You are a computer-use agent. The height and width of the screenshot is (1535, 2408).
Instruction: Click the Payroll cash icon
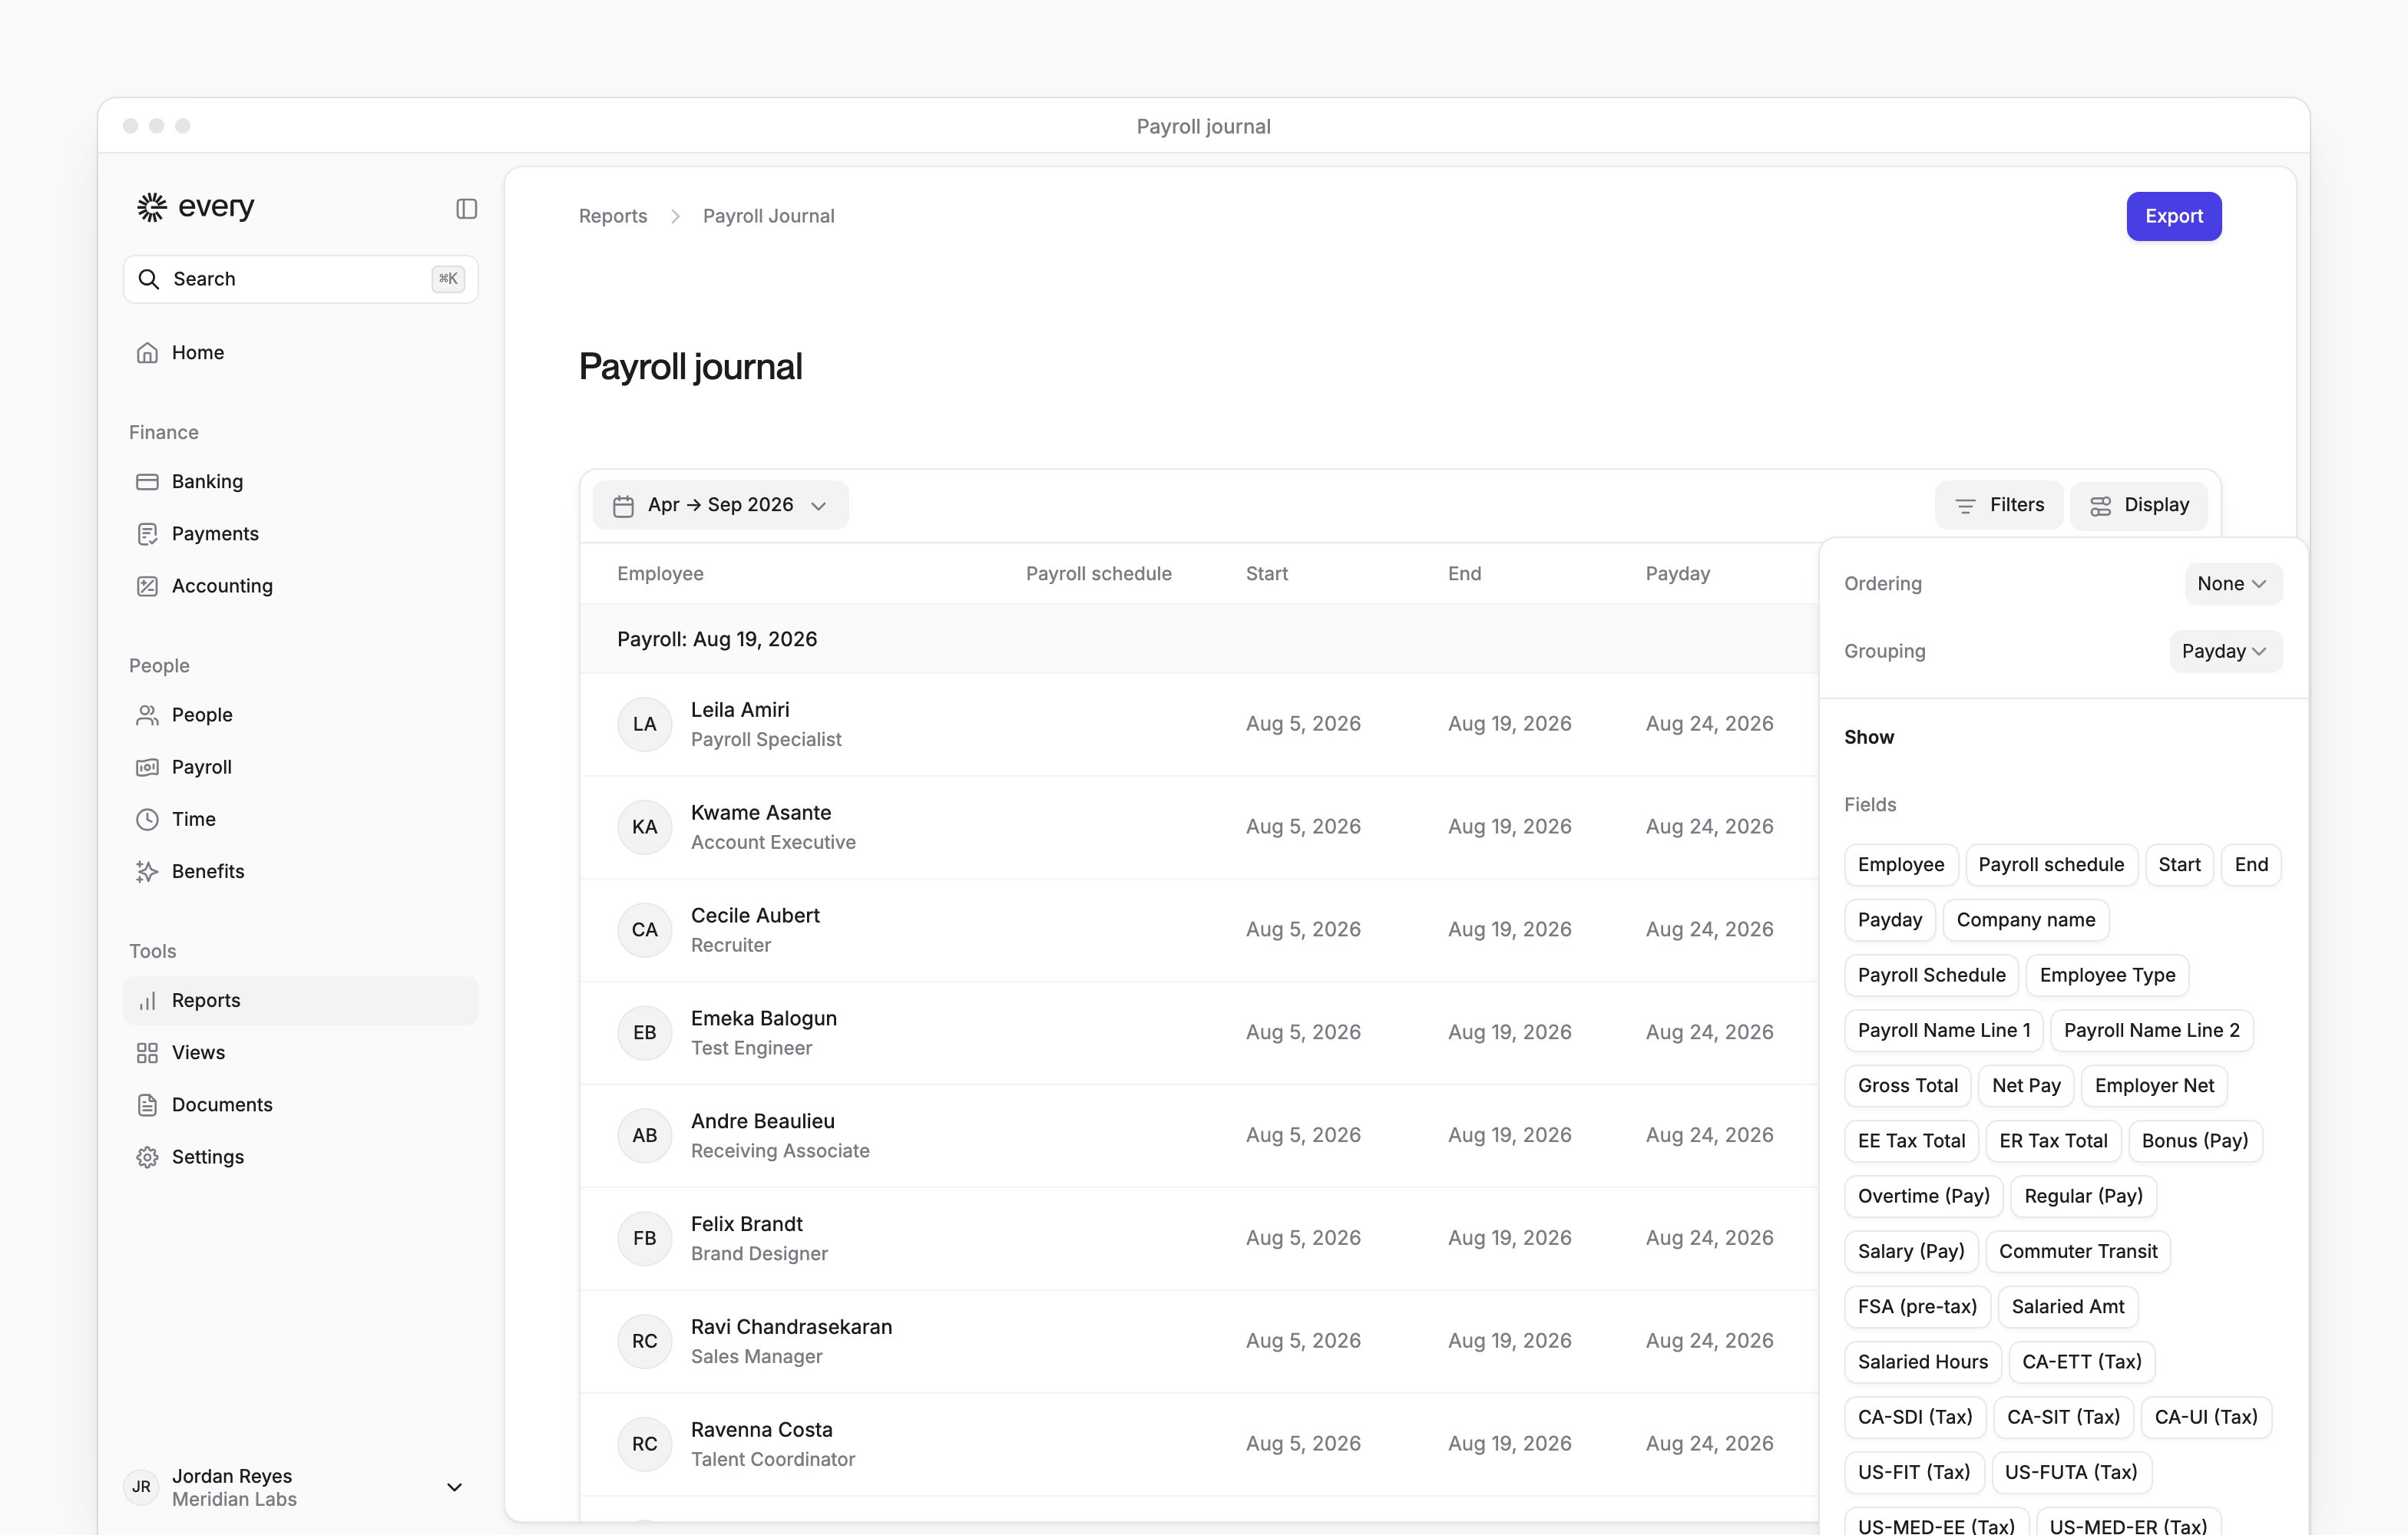pos(147,767)
